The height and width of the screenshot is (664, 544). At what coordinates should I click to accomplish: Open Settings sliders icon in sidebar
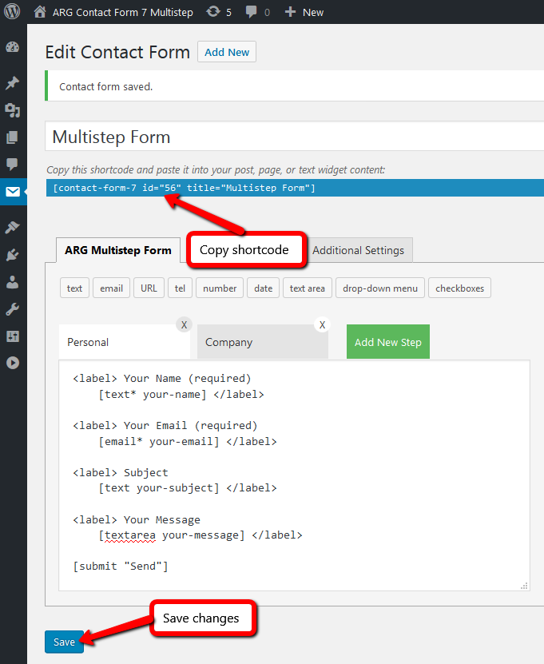tap(13, 336)
